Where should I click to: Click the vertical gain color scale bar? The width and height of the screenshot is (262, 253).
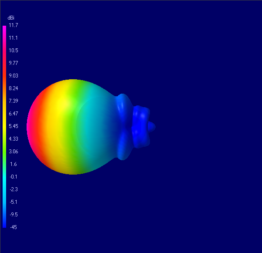click(4, 127)
